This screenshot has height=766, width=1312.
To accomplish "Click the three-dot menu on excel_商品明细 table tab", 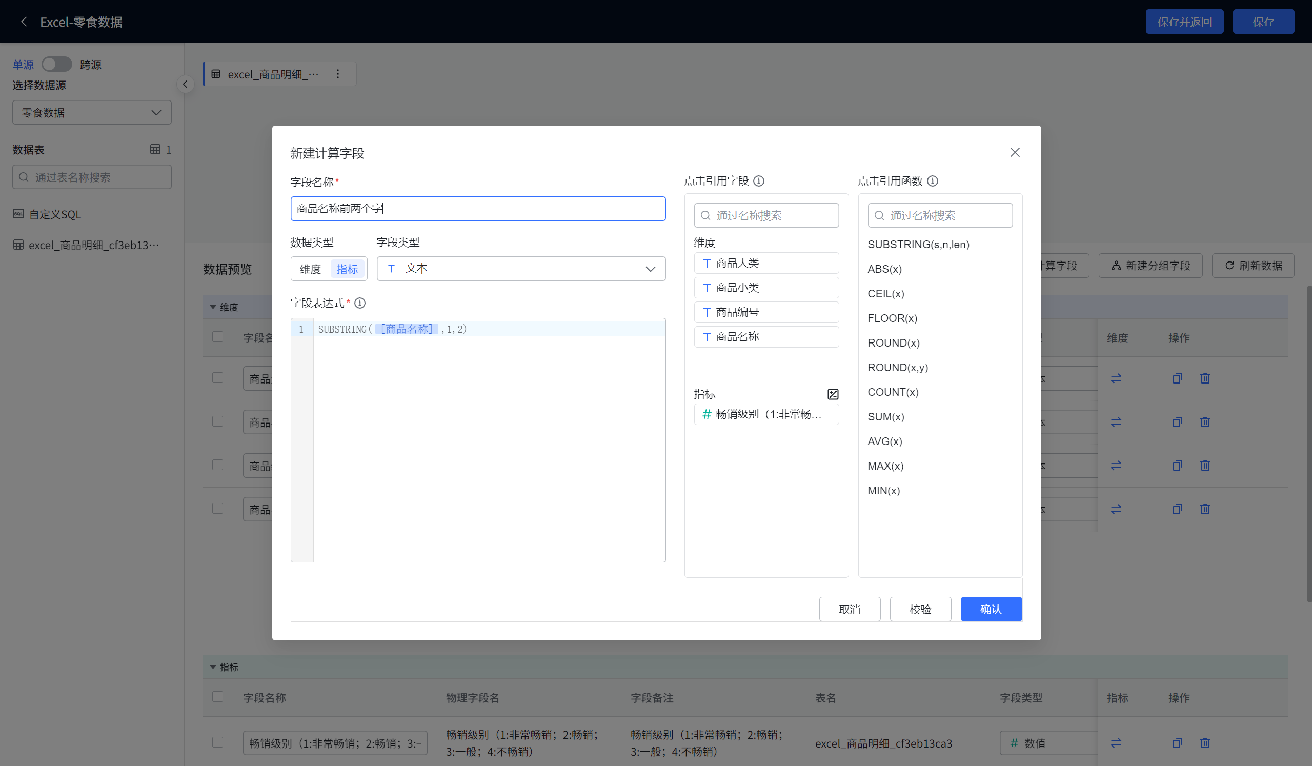I will 338,74.
